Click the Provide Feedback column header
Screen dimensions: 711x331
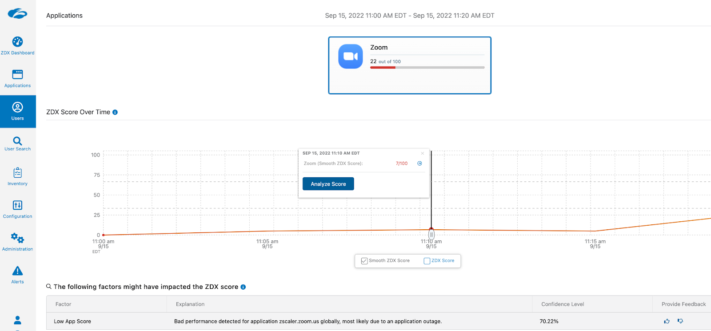click(x=683, y=304)
